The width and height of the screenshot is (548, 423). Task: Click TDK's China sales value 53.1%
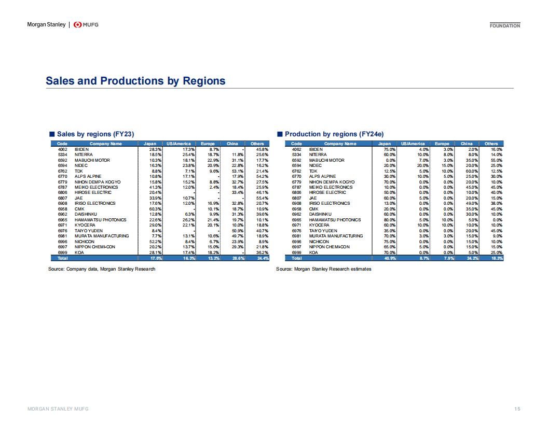238,172
